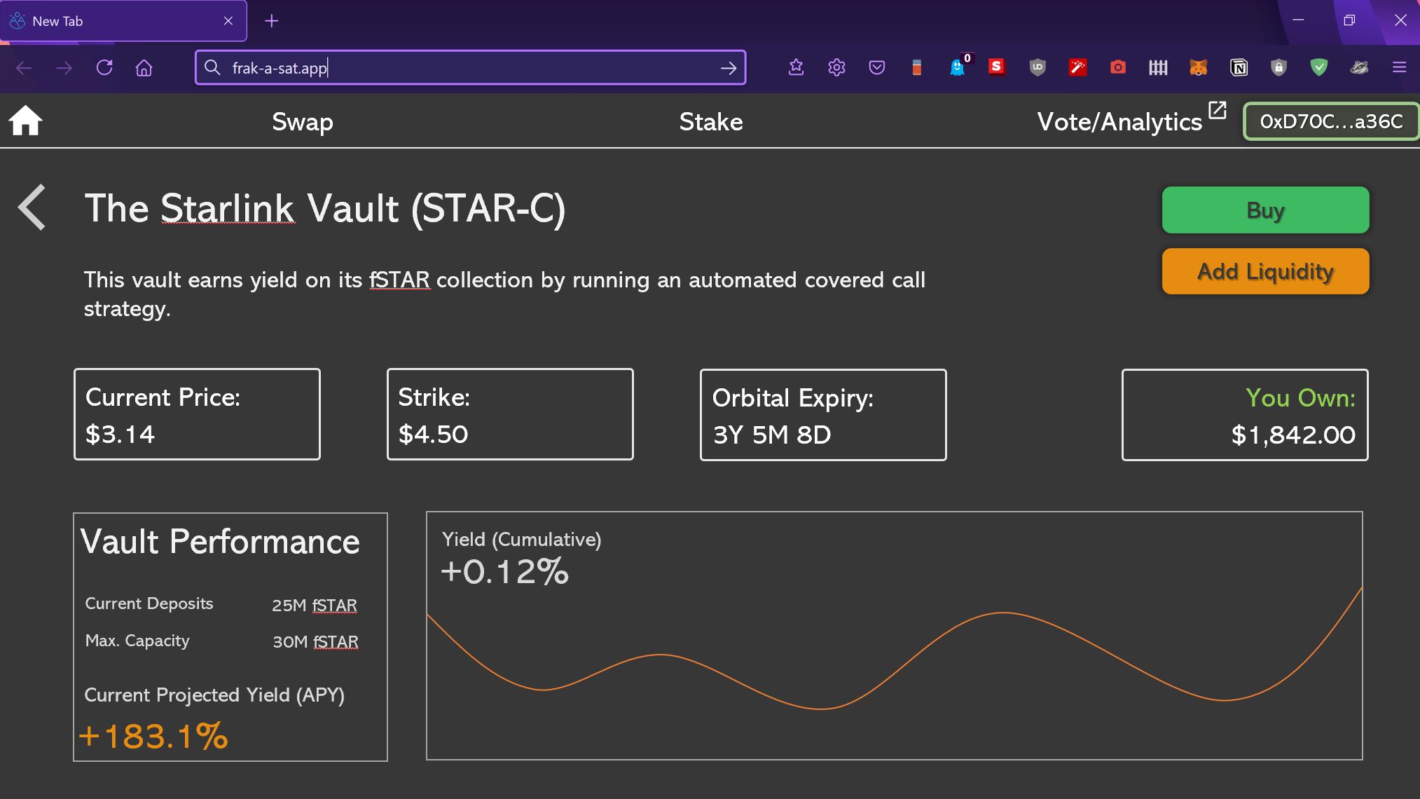Screen dimensions: 1420x799
Task: Open the MetaMask fox extension
Action: click(1199, 67)
